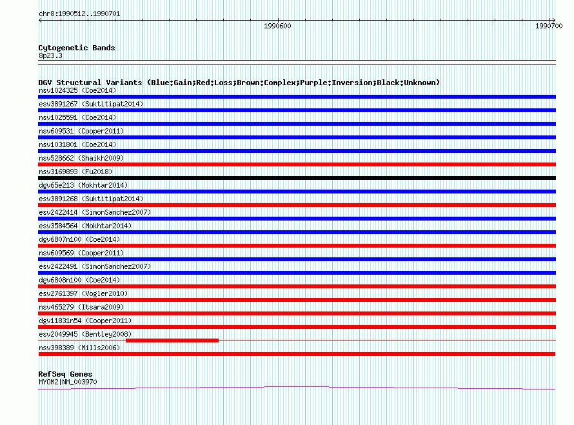The width and height of the screenshot is (574, 425).
Task: Click the nsv528662 (Shaikh2009) label
Action: point(81,158)
